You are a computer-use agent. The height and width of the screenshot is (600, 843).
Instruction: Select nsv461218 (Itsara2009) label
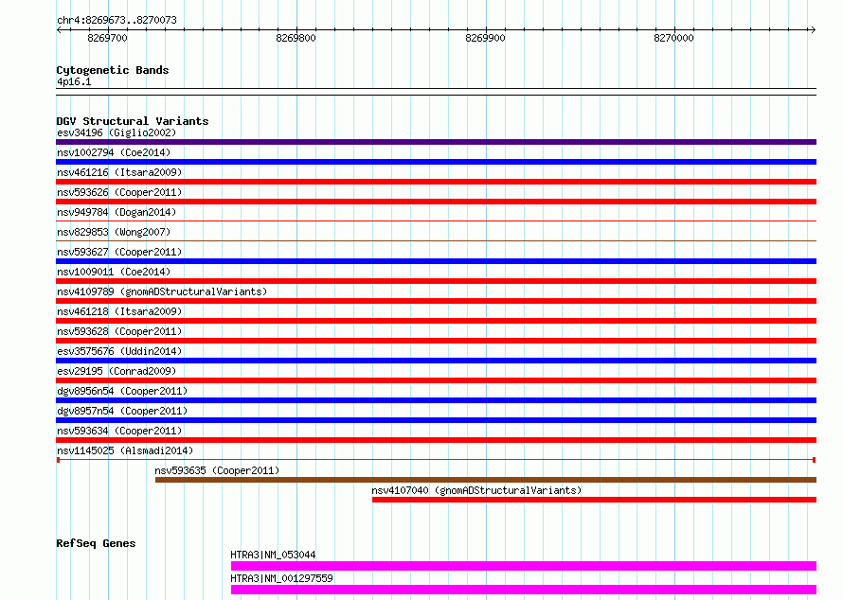[x=119, y=311]
